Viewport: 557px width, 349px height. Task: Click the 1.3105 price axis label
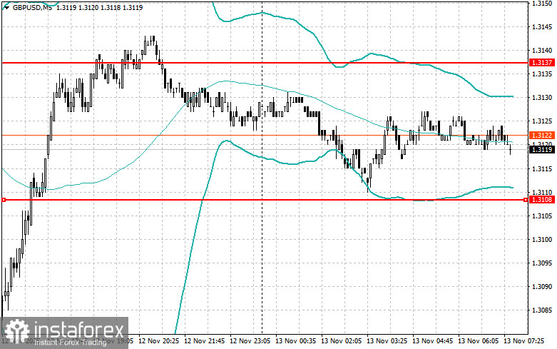[542, 216]
